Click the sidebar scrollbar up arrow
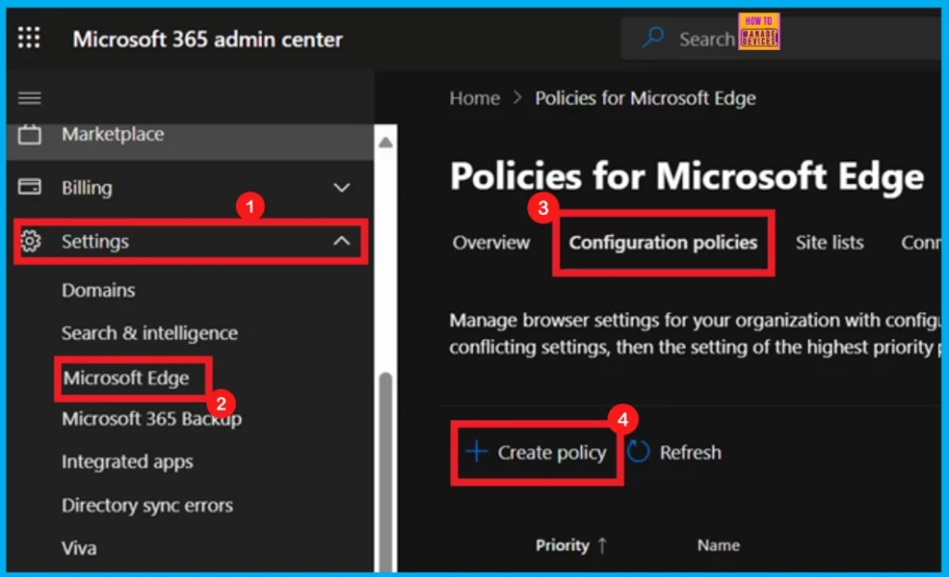949x577 pixels. pyautogui.click(x=386, y=143)
